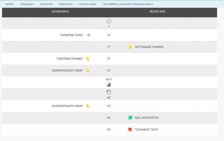The width and height of the screenshot is (224, 141).
Task: Click the yellow card icon beside ΜΥΣΤΑΚΙΔΗΣ ΓΙΑΝΝΗΣ
Action: coord(130,47)
